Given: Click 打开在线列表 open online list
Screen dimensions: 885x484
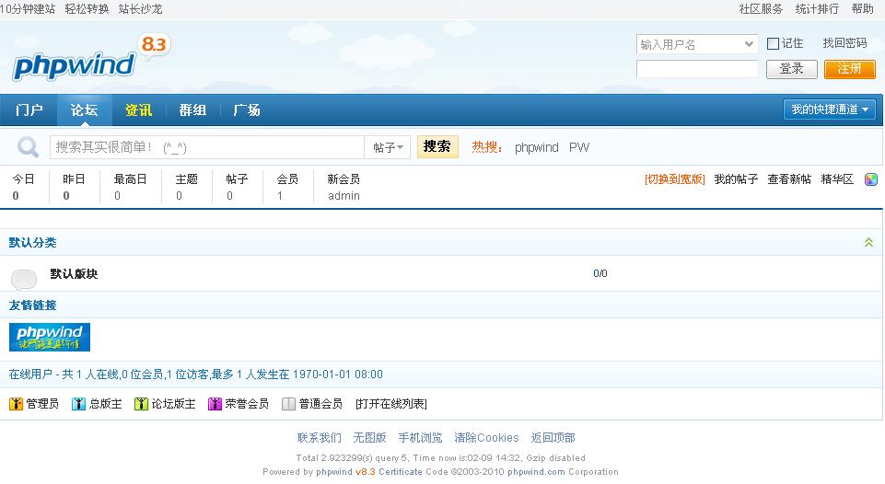Looking at the screenshot, I should coord(391,404).
